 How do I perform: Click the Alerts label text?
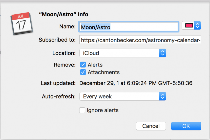click(x=95, y=65)
